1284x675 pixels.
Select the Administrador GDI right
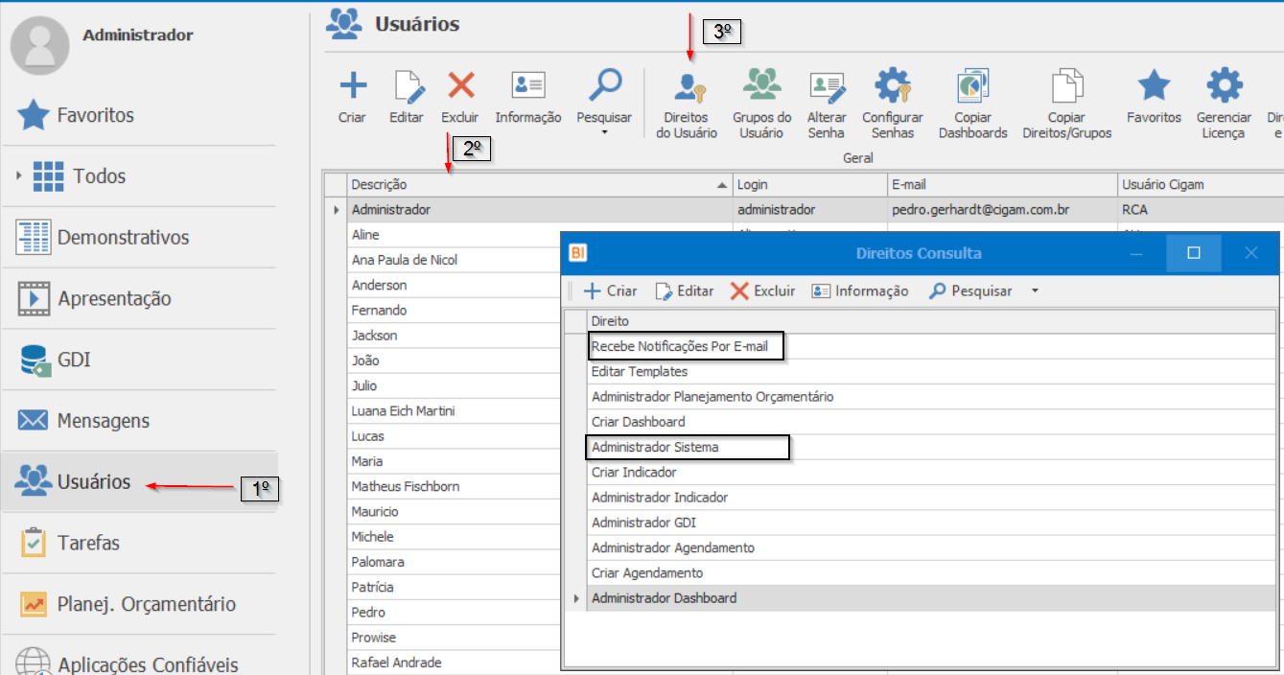click(x=932, y=523)
